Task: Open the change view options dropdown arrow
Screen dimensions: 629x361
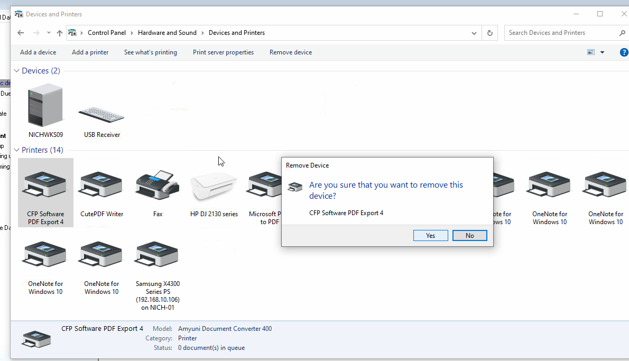Action: coord(602,52)
